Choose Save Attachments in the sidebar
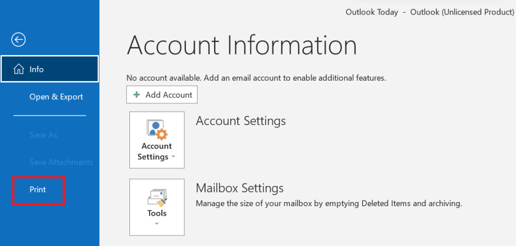Image resolution: width=516 pixels, height=246 pixels. (61, 162)
